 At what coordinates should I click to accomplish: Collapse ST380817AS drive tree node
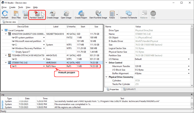click(6, 63)
